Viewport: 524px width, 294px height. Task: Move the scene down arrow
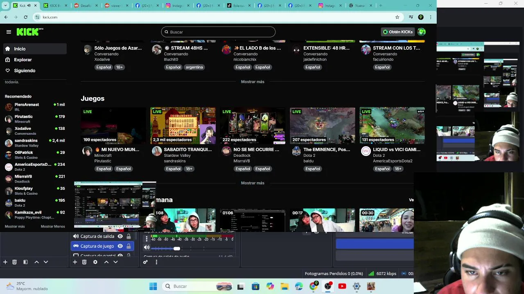click(x=46, y=262)
